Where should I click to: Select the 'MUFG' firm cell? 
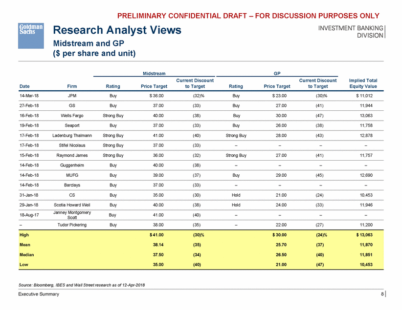(72, 175)
